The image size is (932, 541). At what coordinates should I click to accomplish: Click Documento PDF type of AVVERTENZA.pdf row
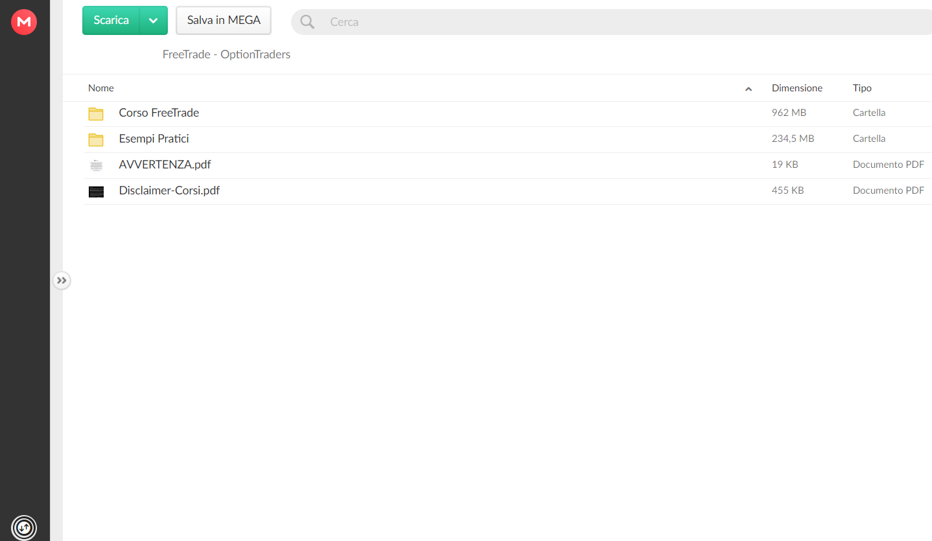tap(889, 165)
